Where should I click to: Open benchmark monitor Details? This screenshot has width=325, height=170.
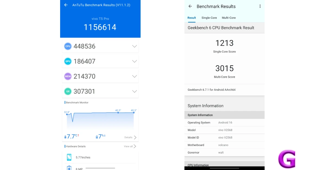[x=131, y=138]
